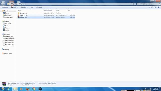The height and width of the screenshot is (91, 161).
Task: Select the IDM 6.11 beta WinRAR archive icon
Action: [19, 17]
